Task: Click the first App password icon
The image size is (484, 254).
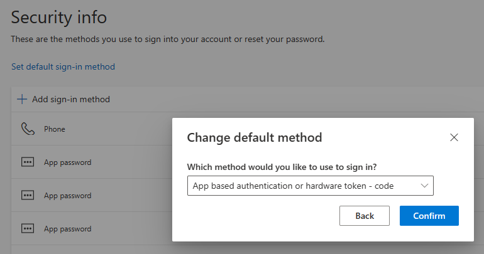Action: (x=28, y=162)
